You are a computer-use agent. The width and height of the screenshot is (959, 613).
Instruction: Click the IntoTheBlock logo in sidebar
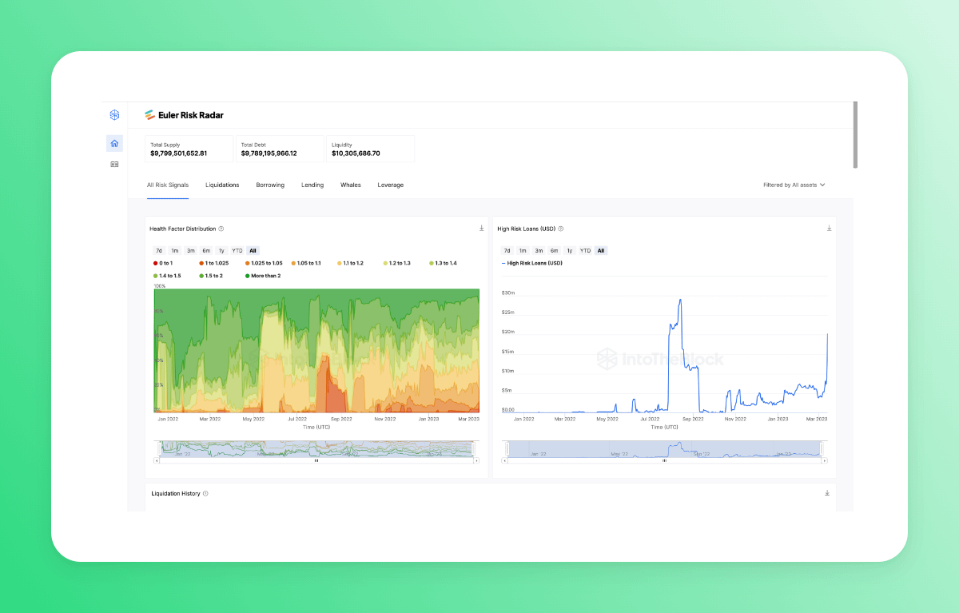click(114, 115)
